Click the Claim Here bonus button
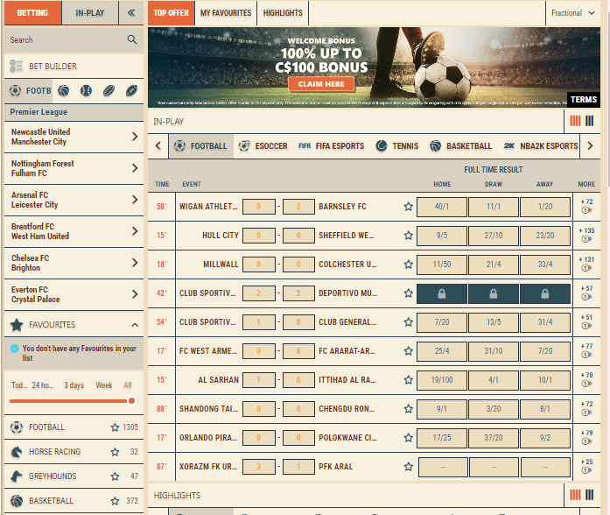This screenshot has height=515, width=610. tap(321, 84)
